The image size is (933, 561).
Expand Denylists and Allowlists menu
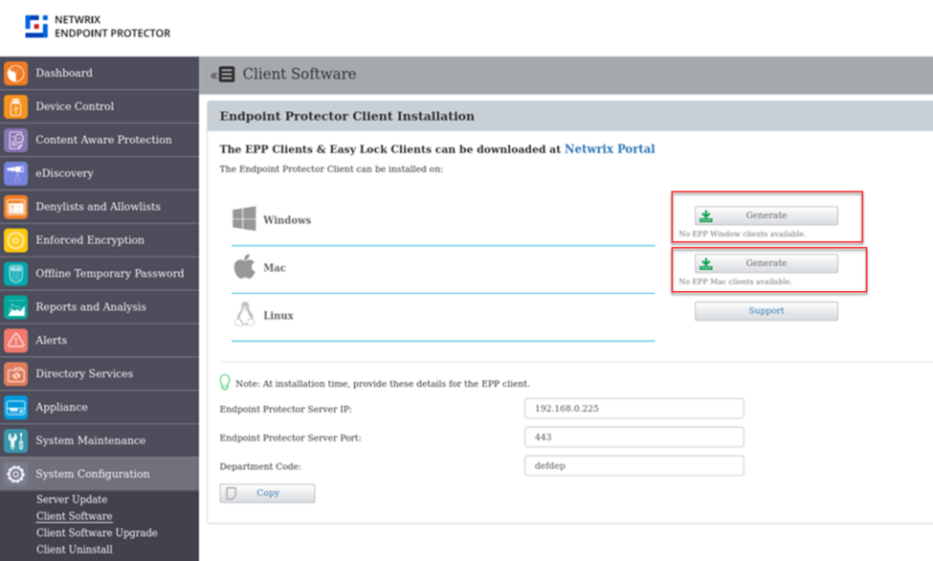pos(98,207)
